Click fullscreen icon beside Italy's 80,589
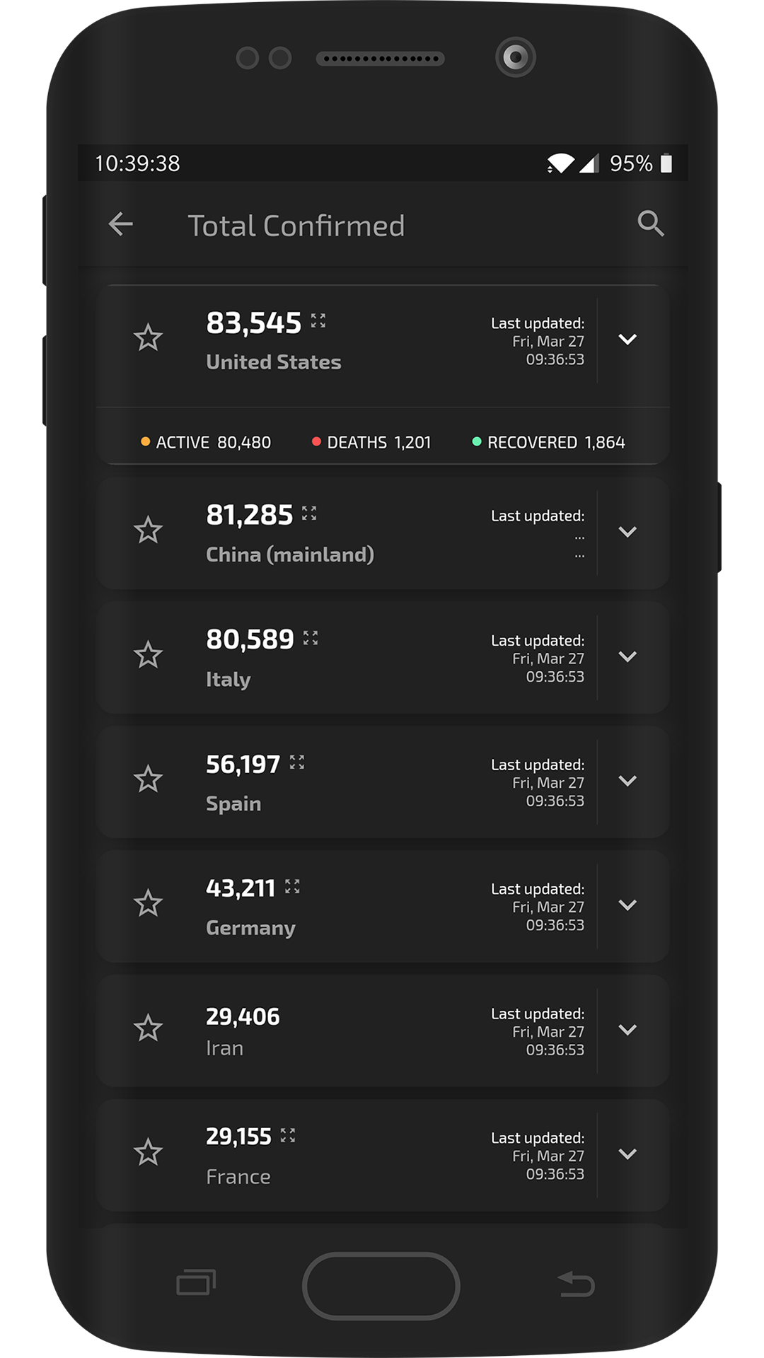Viewport: 764px width, 1358px height. 311,638
